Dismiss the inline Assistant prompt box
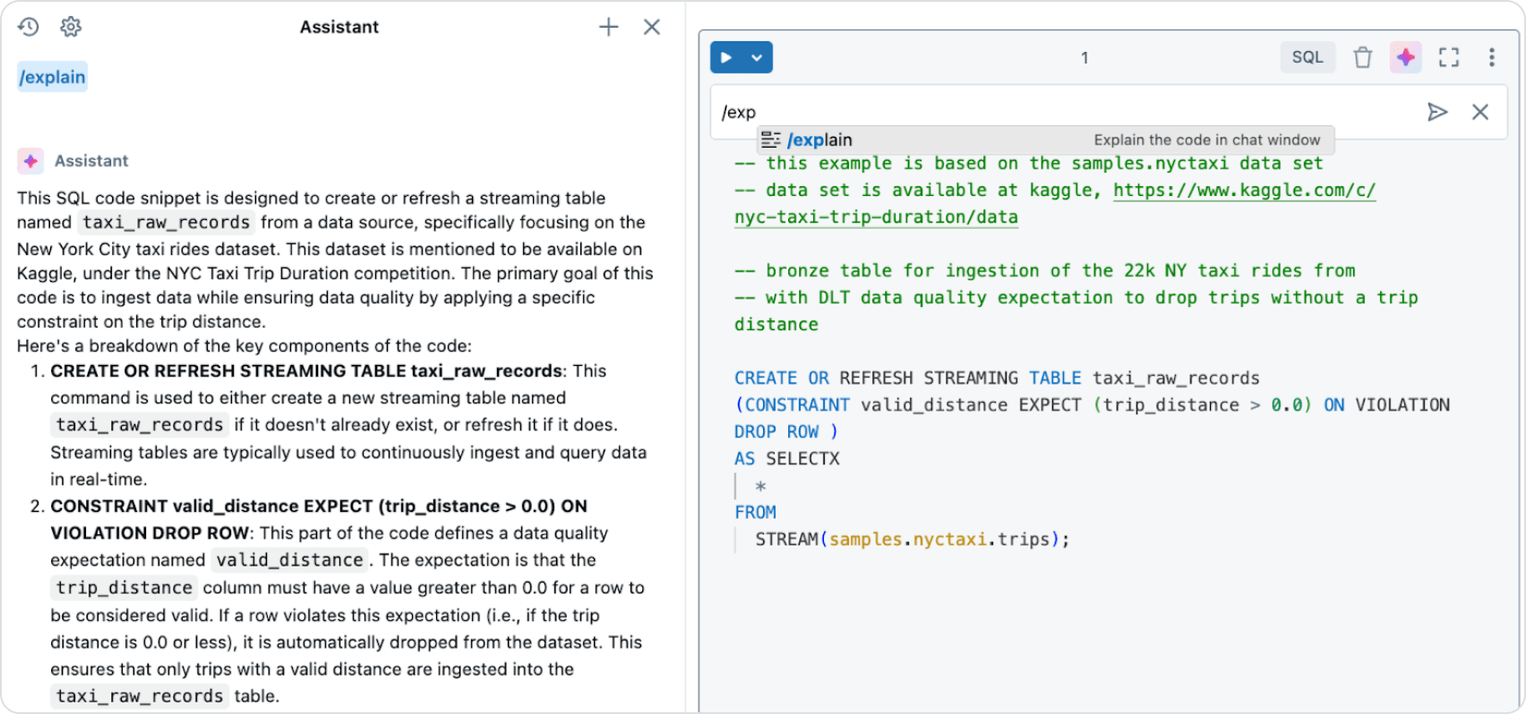Viewport: 1526px width, 714px height. pos(1479,112)
